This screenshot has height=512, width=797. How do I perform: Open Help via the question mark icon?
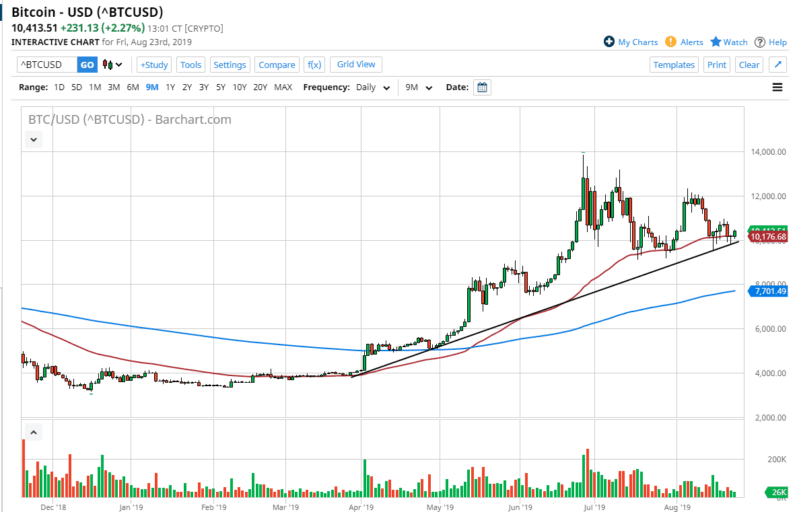point(760,42)
